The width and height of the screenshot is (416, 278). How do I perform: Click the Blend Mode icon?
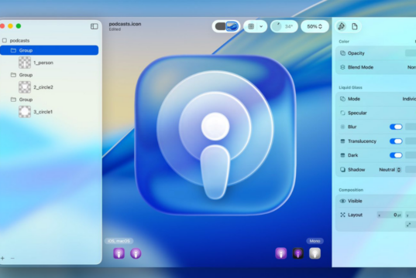click(342, 67)
